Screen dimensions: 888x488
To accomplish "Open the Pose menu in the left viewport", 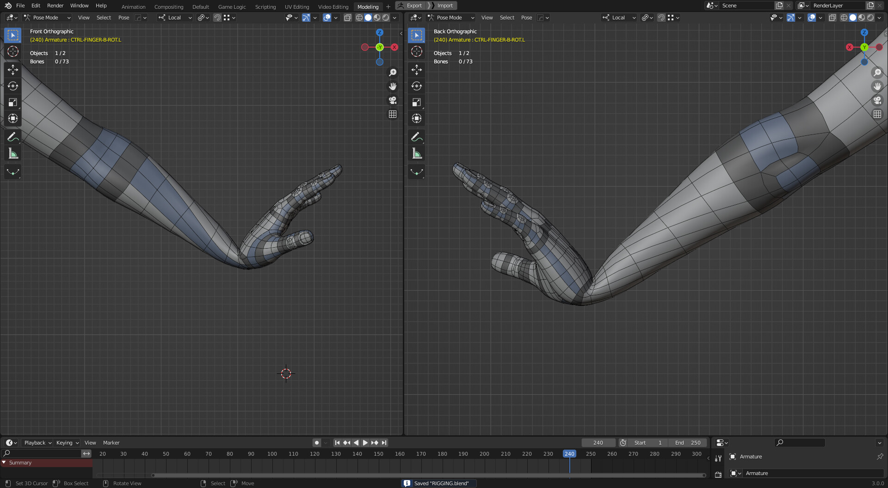I will click(123, 18).
